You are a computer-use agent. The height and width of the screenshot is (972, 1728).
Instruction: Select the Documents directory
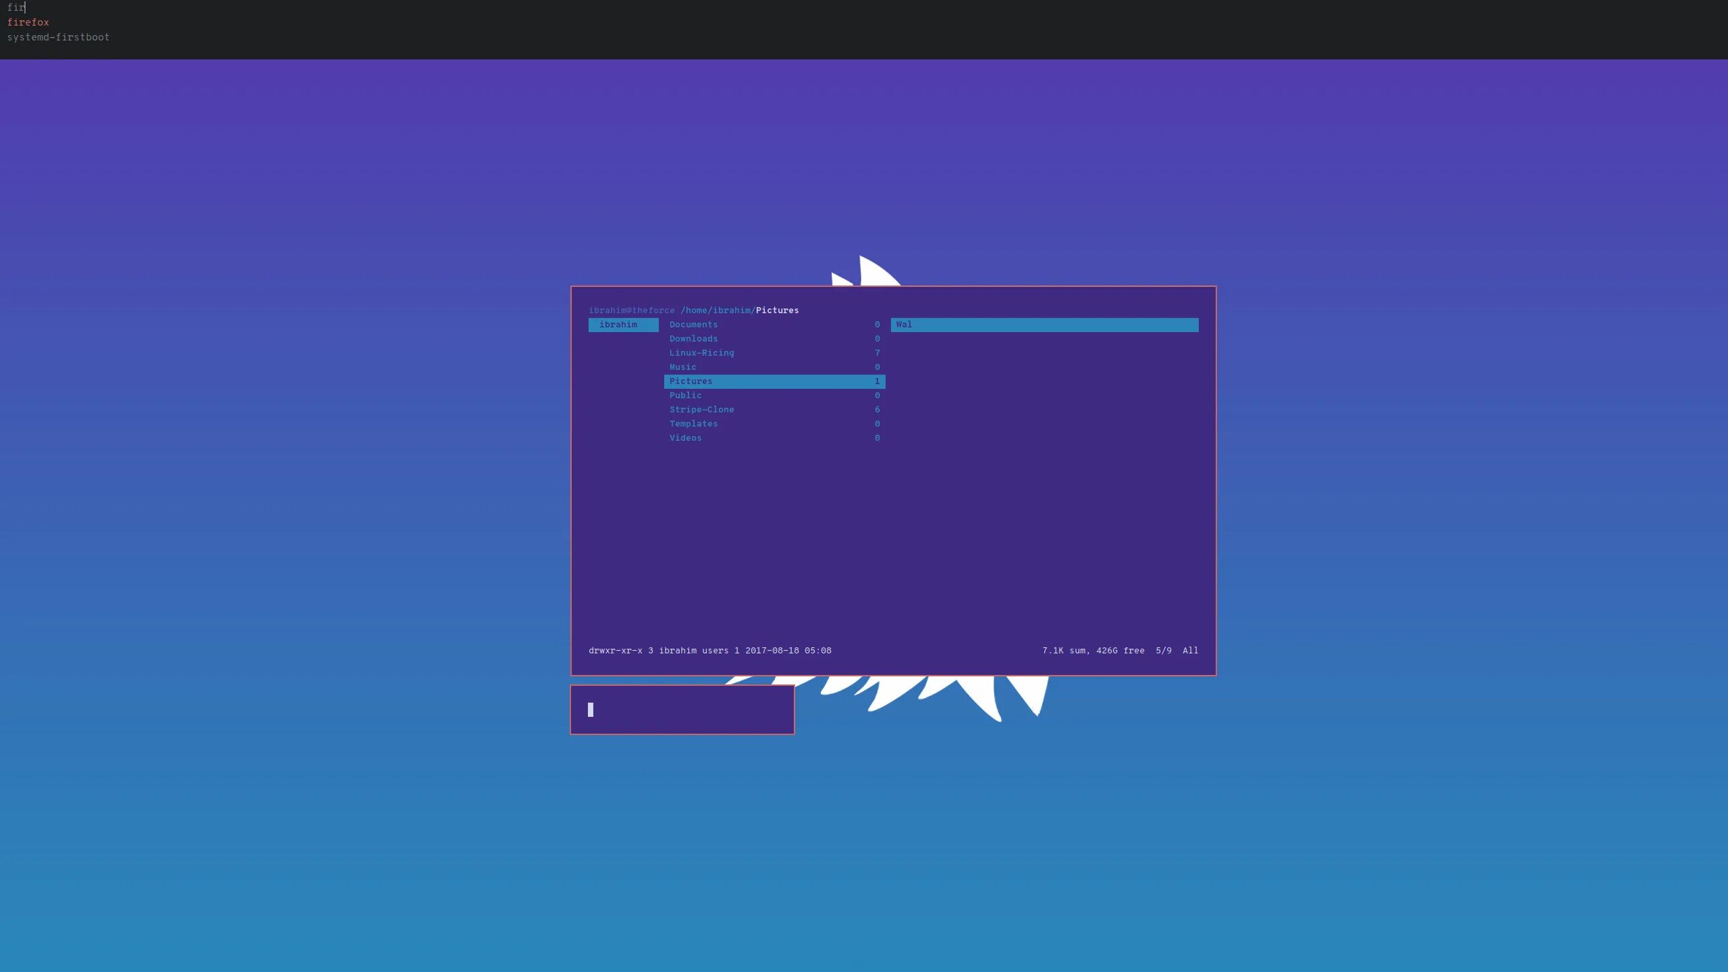(x=693, y=324)
